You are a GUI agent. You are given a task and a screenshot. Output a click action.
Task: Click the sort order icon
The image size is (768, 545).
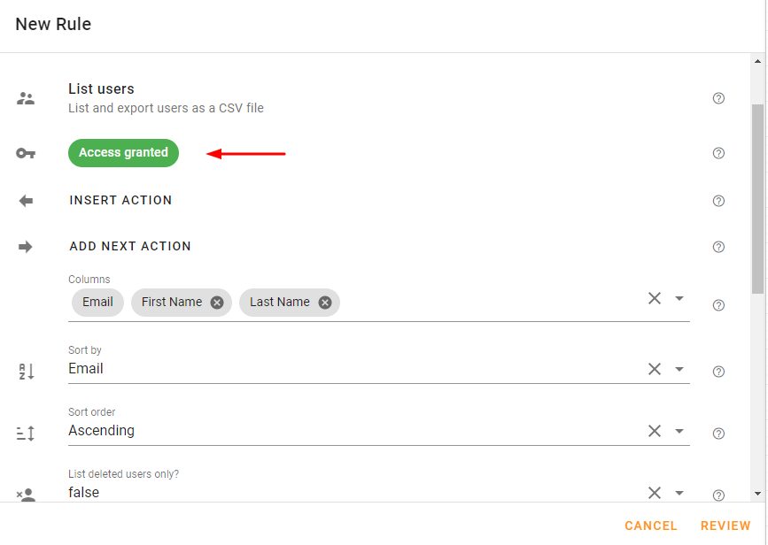click(x=26, y=433)
